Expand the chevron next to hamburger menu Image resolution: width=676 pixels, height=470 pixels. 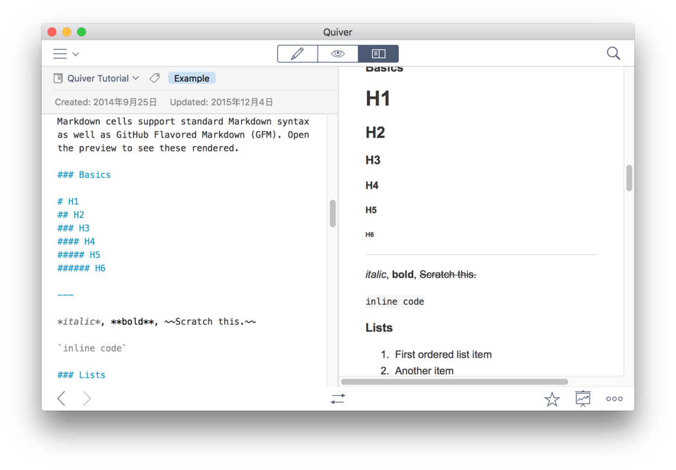point(76,54)
